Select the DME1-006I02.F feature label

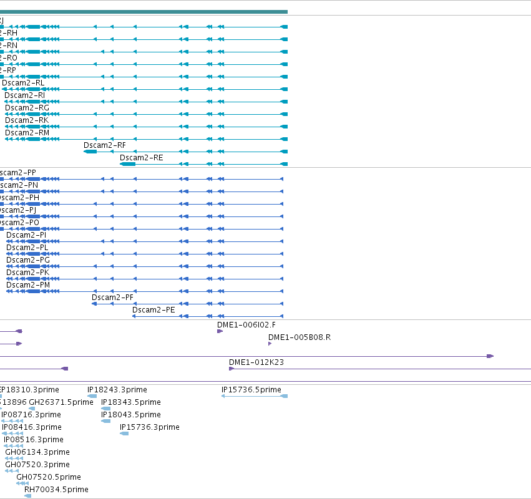tap(246, 326)
